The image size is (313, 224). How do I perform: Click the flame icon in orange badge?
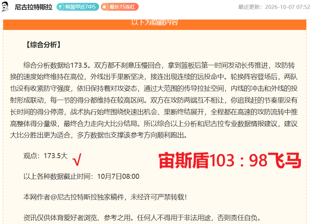point(104,7)
